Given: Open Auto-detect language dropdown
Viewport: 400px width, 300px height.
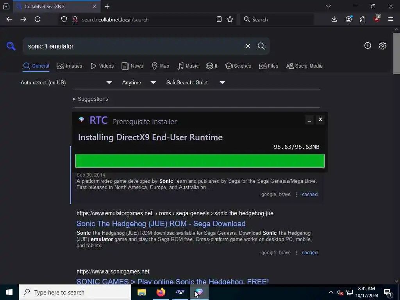Looking at the screenshot, I should coord(66,83).
